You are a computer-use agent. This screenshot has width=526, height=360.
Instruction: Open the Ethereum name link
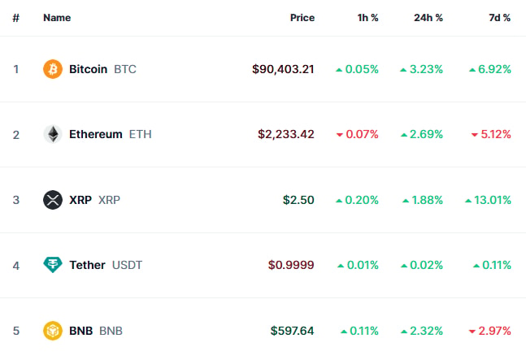point(96,134)
